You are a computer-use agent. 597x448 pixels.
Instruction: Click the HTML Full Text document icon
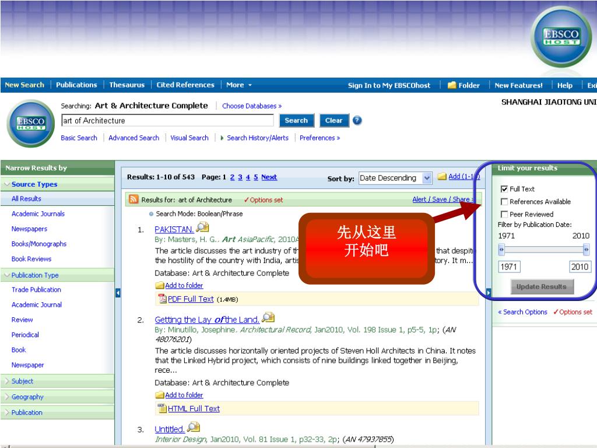pos(163,408)
